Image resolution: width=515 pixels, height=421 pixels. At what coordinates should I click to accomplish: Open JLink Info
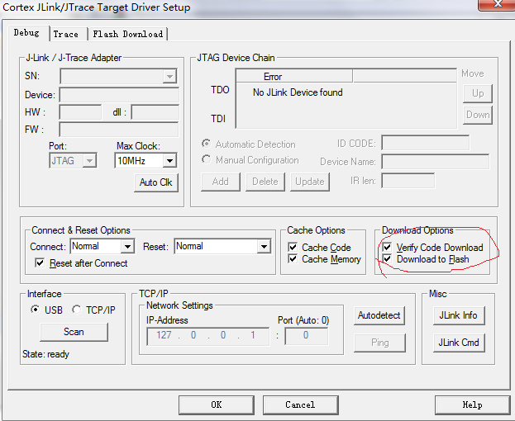[x=459, y=315]
